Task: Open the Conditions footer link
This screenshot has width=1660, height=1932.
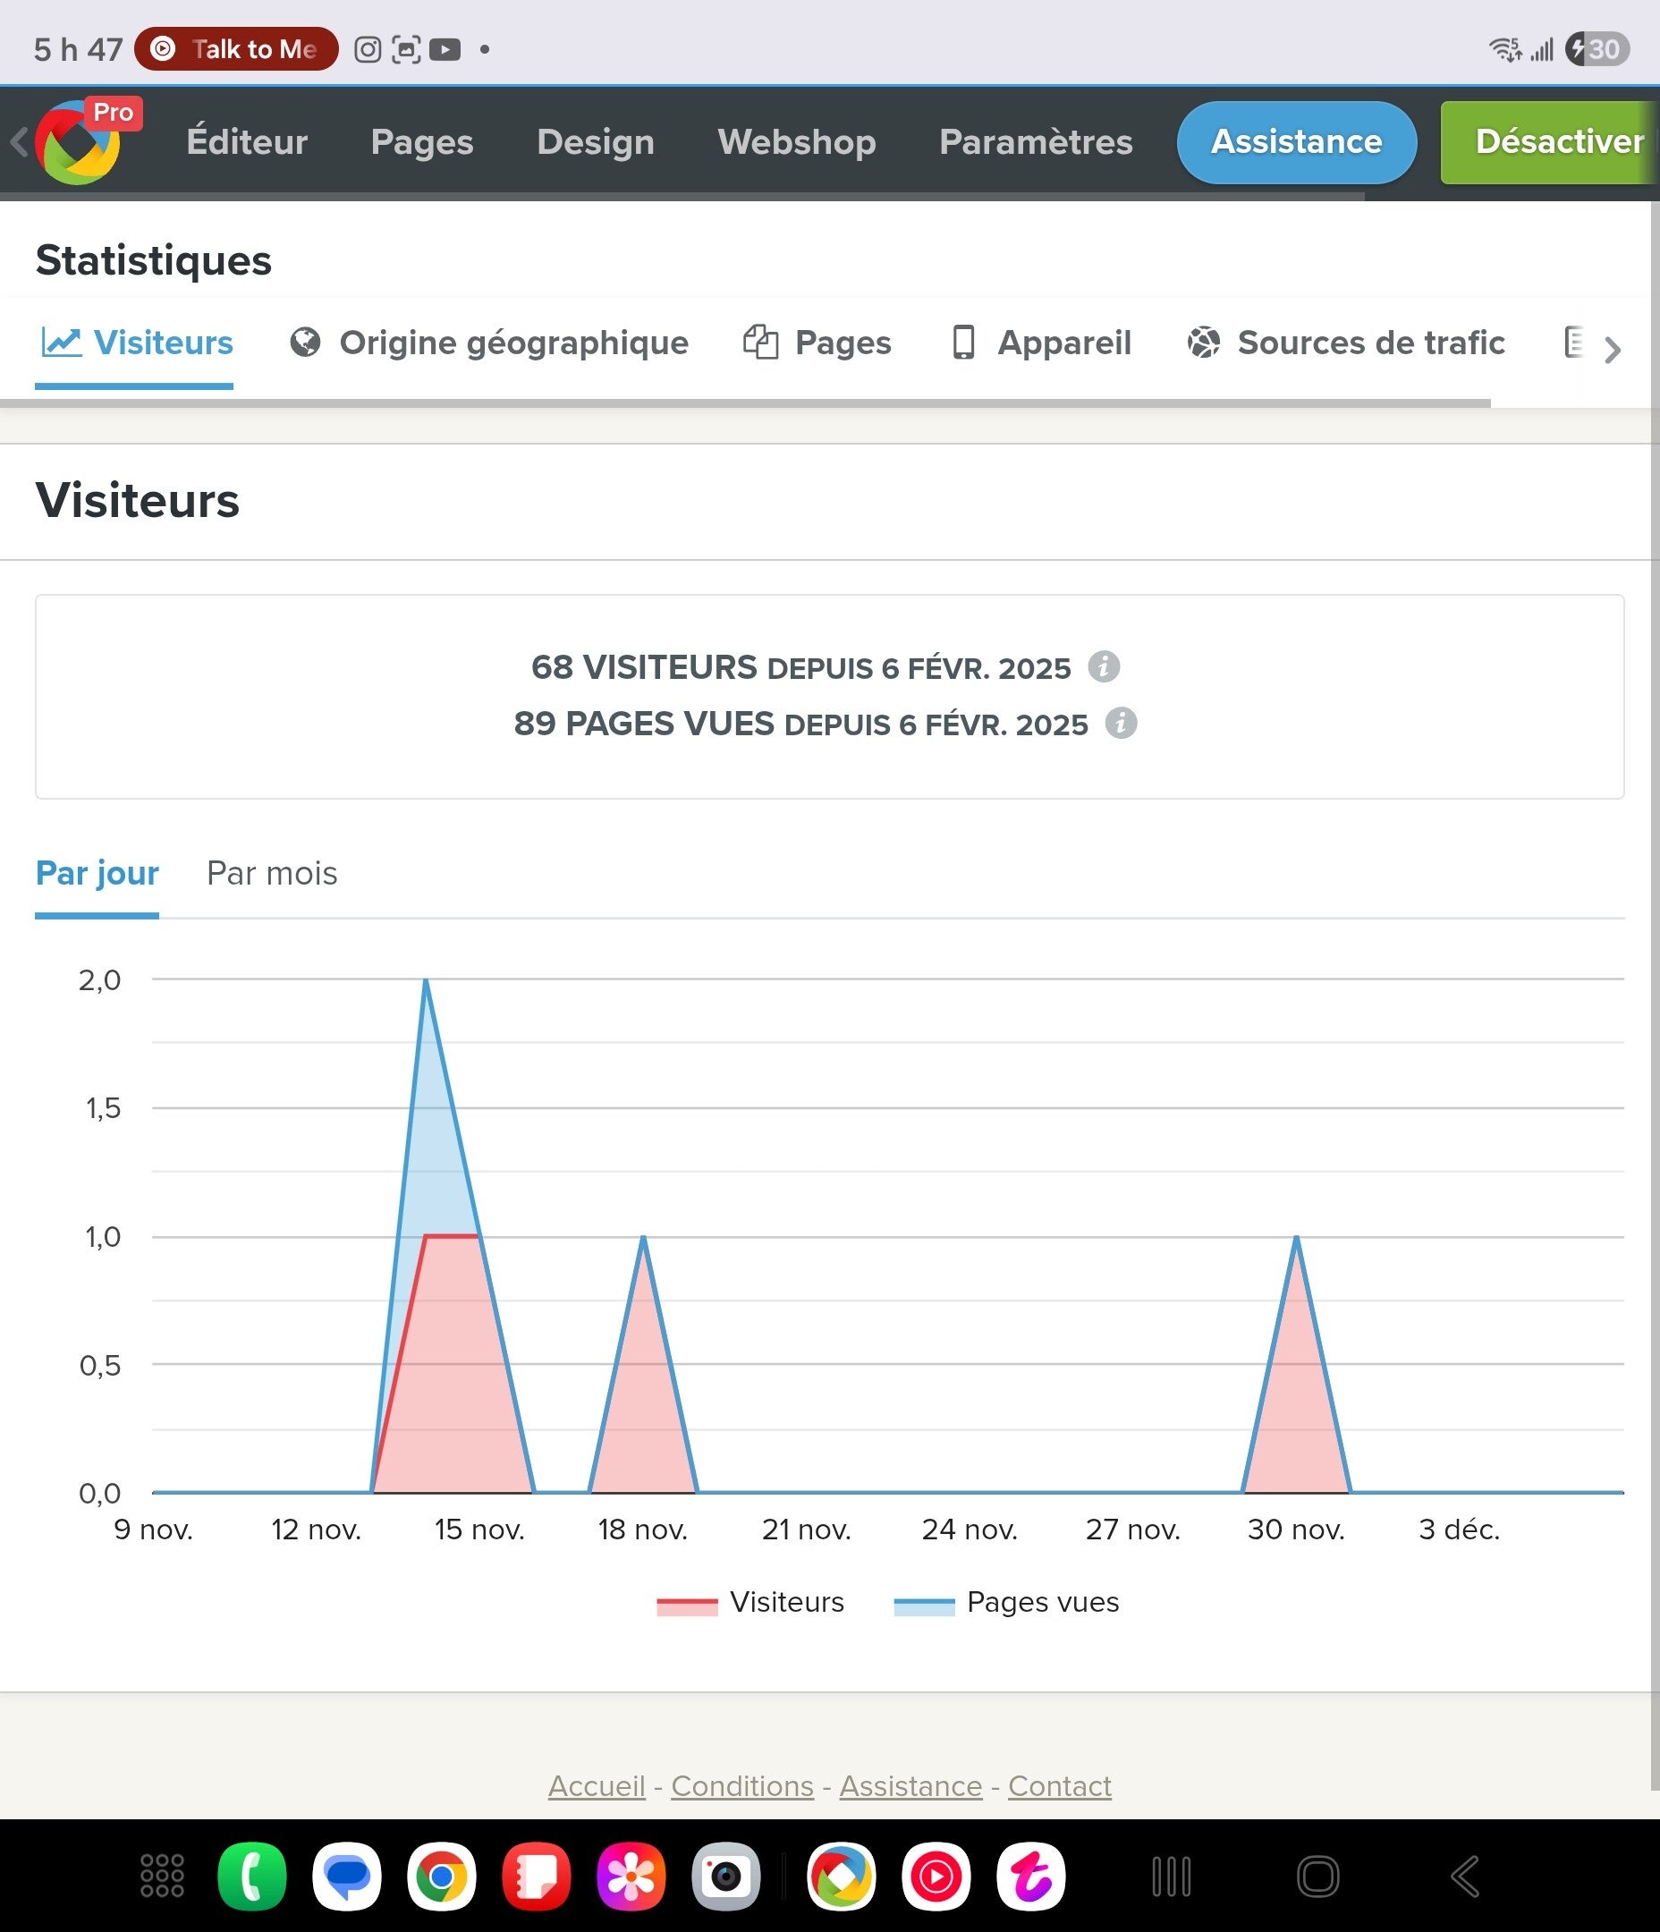Action: [x=742, y=1785]
